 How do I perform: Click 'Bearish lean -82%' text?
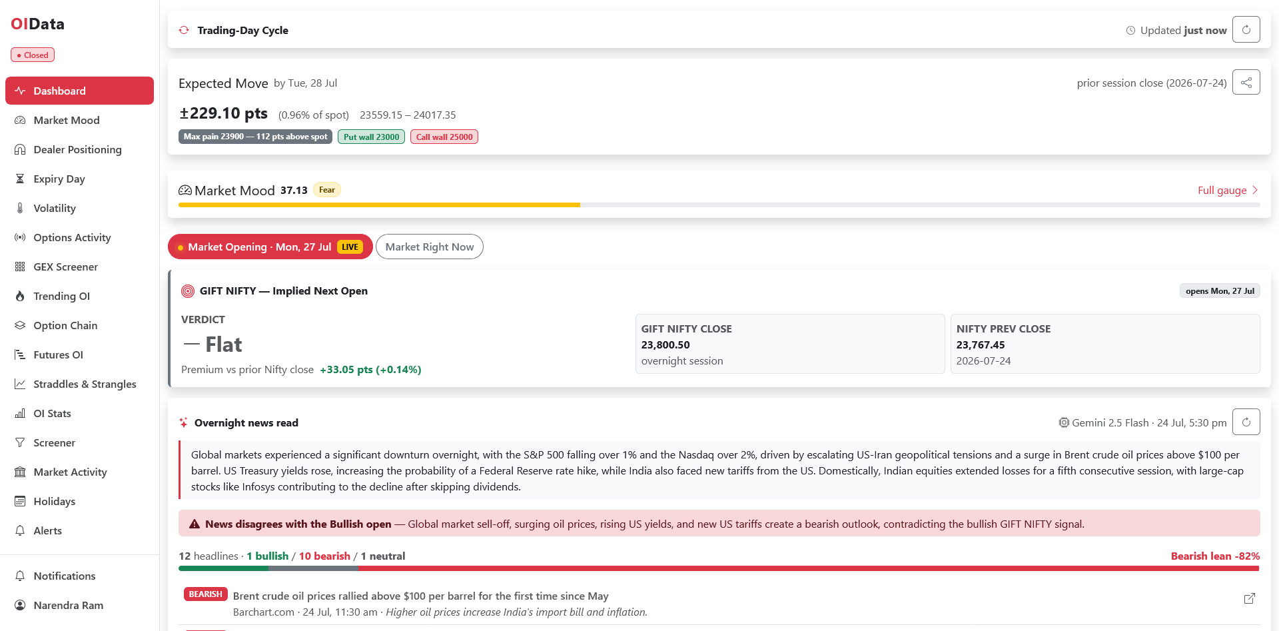[x=1215, y=556]
